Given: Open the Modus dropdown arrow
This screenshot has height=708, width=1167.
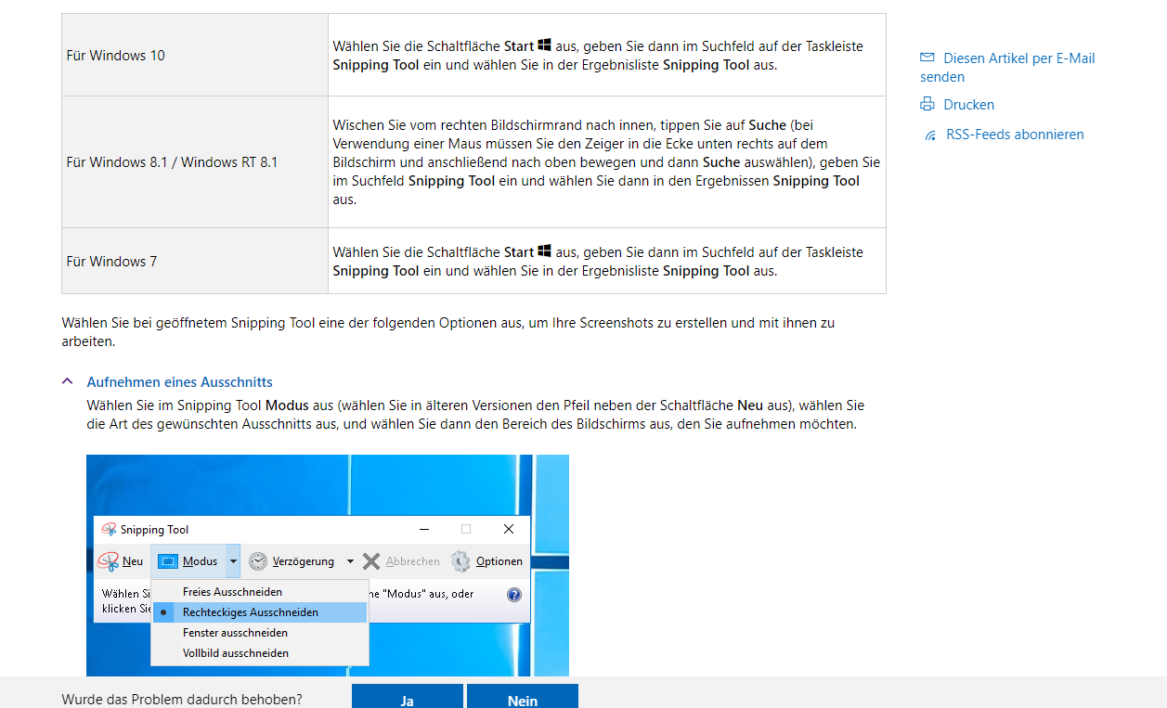Looking at the screenshot, I should [233, 561].
